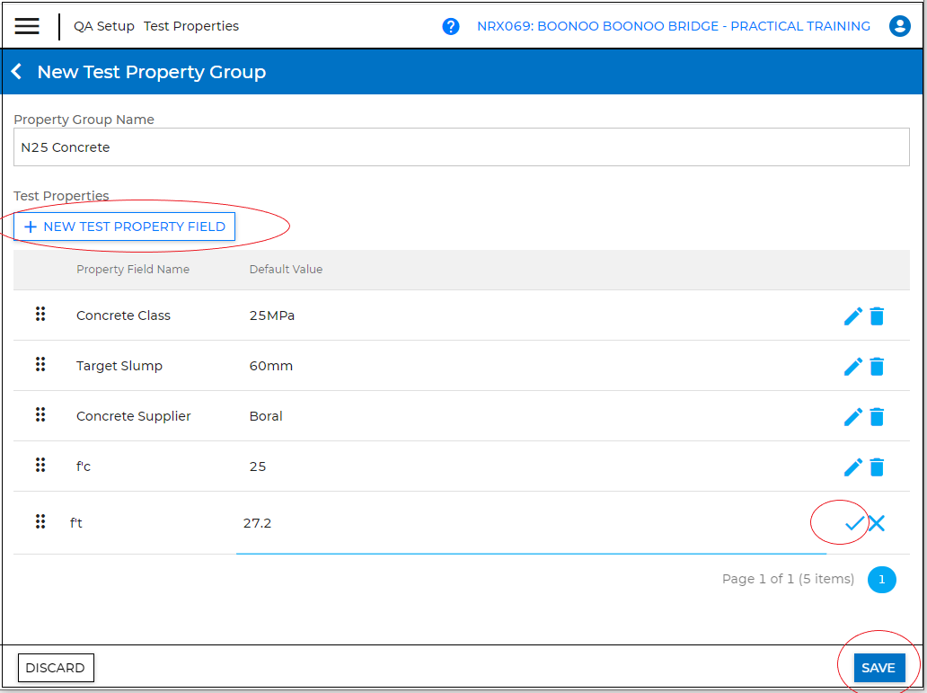The image size is (927, 693).
Task: Discard the new property group
Action: (56, 668)
